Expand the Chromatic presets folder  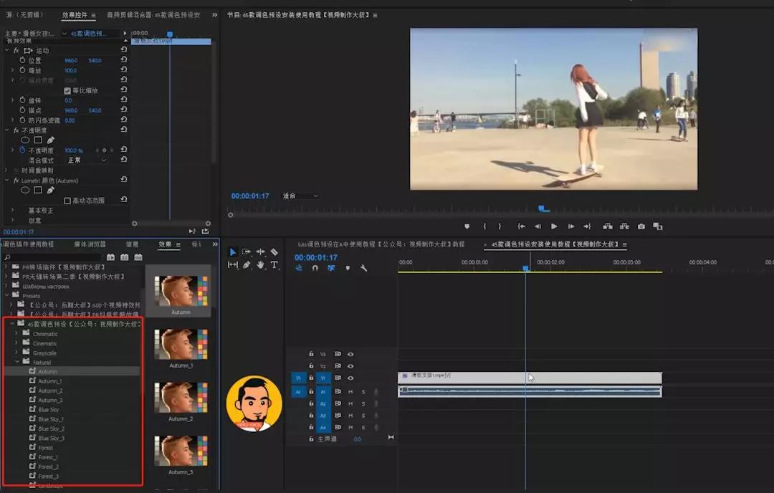click(16, 334)
